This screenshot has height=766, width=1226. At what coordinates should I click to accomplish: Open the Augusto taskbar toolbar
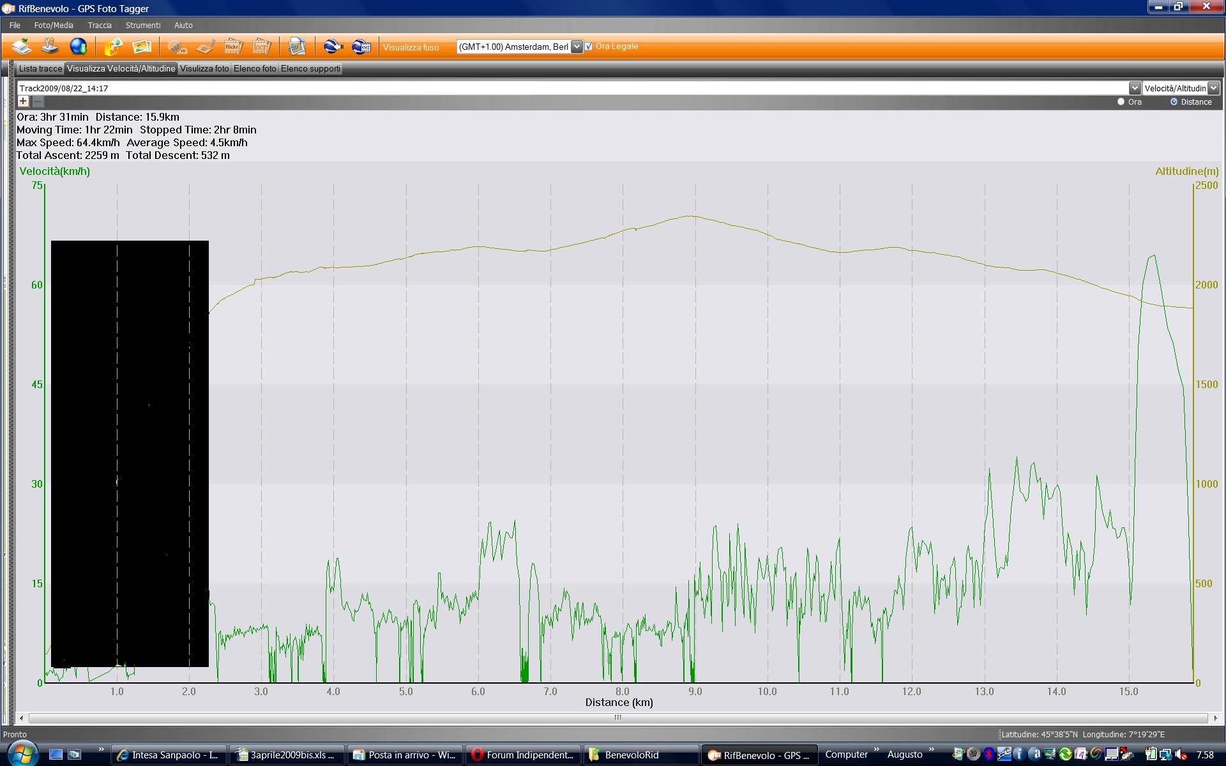[905, 754]
